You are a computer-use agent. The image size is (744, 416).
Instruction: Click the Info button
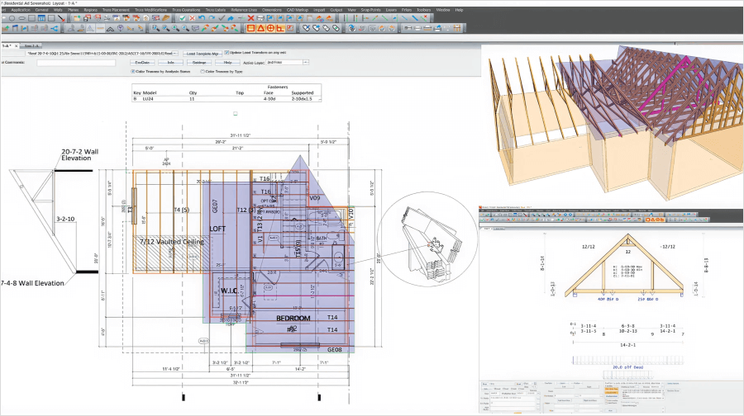click(171, 62)
